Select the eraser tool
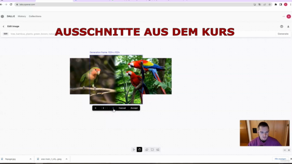The width and height of the screenshot is (292, 164). pos(147,149)
